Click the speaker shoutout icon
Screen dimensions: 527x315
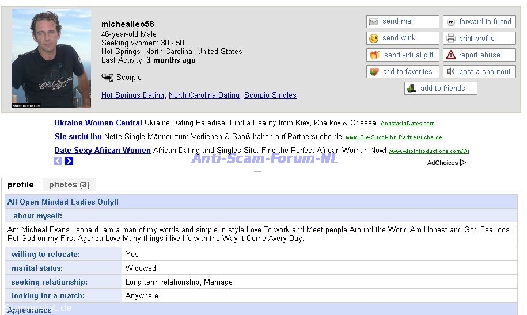(x=450, y=72)
